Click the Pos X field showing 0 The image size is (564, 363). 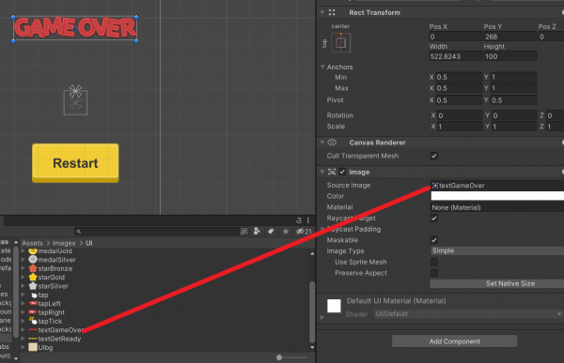point(456,37)
